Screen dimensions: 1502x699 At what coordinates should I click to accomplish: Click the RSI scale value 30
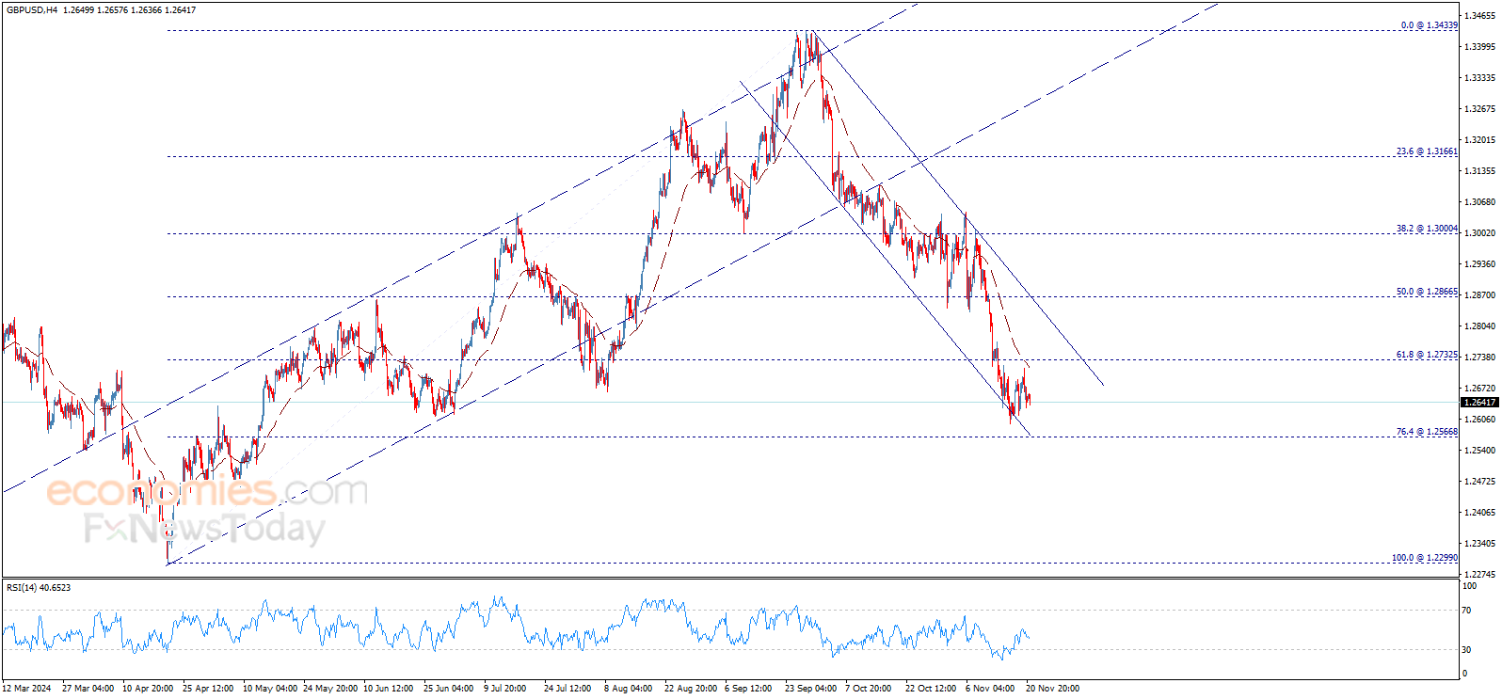click(1466, 650)
